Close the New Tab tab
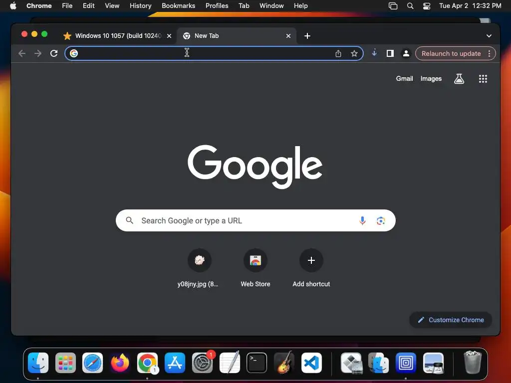 pyautogui.click(x=288, y=36)
